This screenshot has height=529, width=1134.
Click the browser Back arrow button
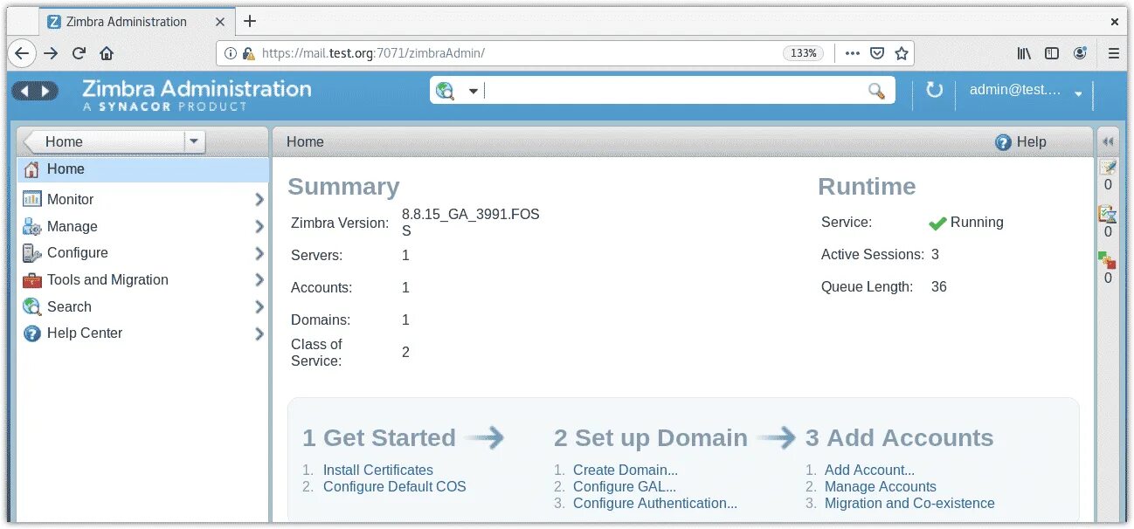pos(22,53)
